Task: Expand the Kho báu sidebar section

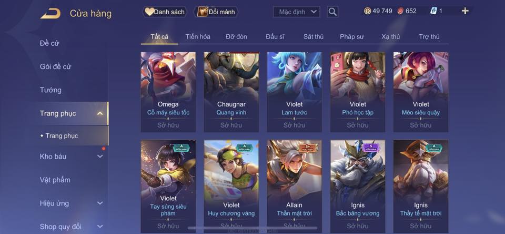Action: 100,156
